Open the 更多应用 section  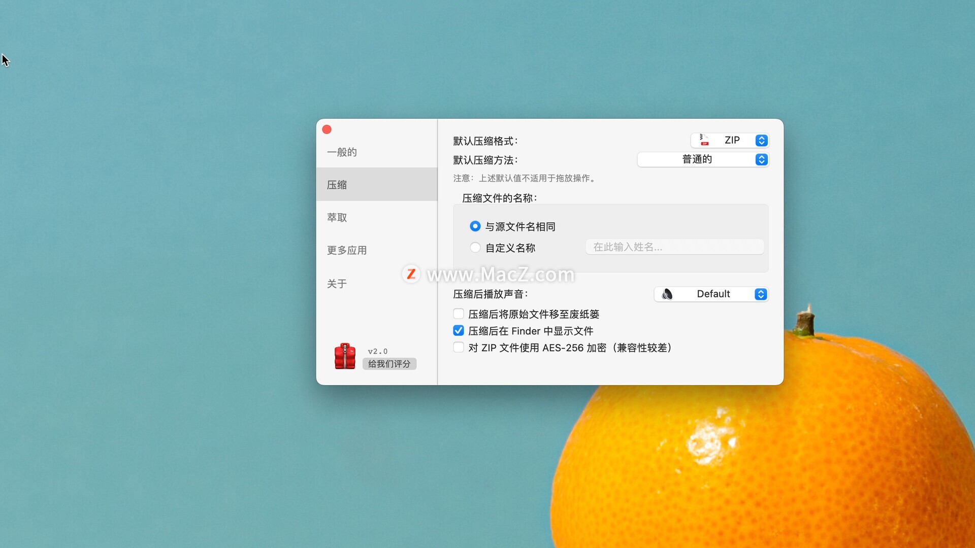click(377, 250)
